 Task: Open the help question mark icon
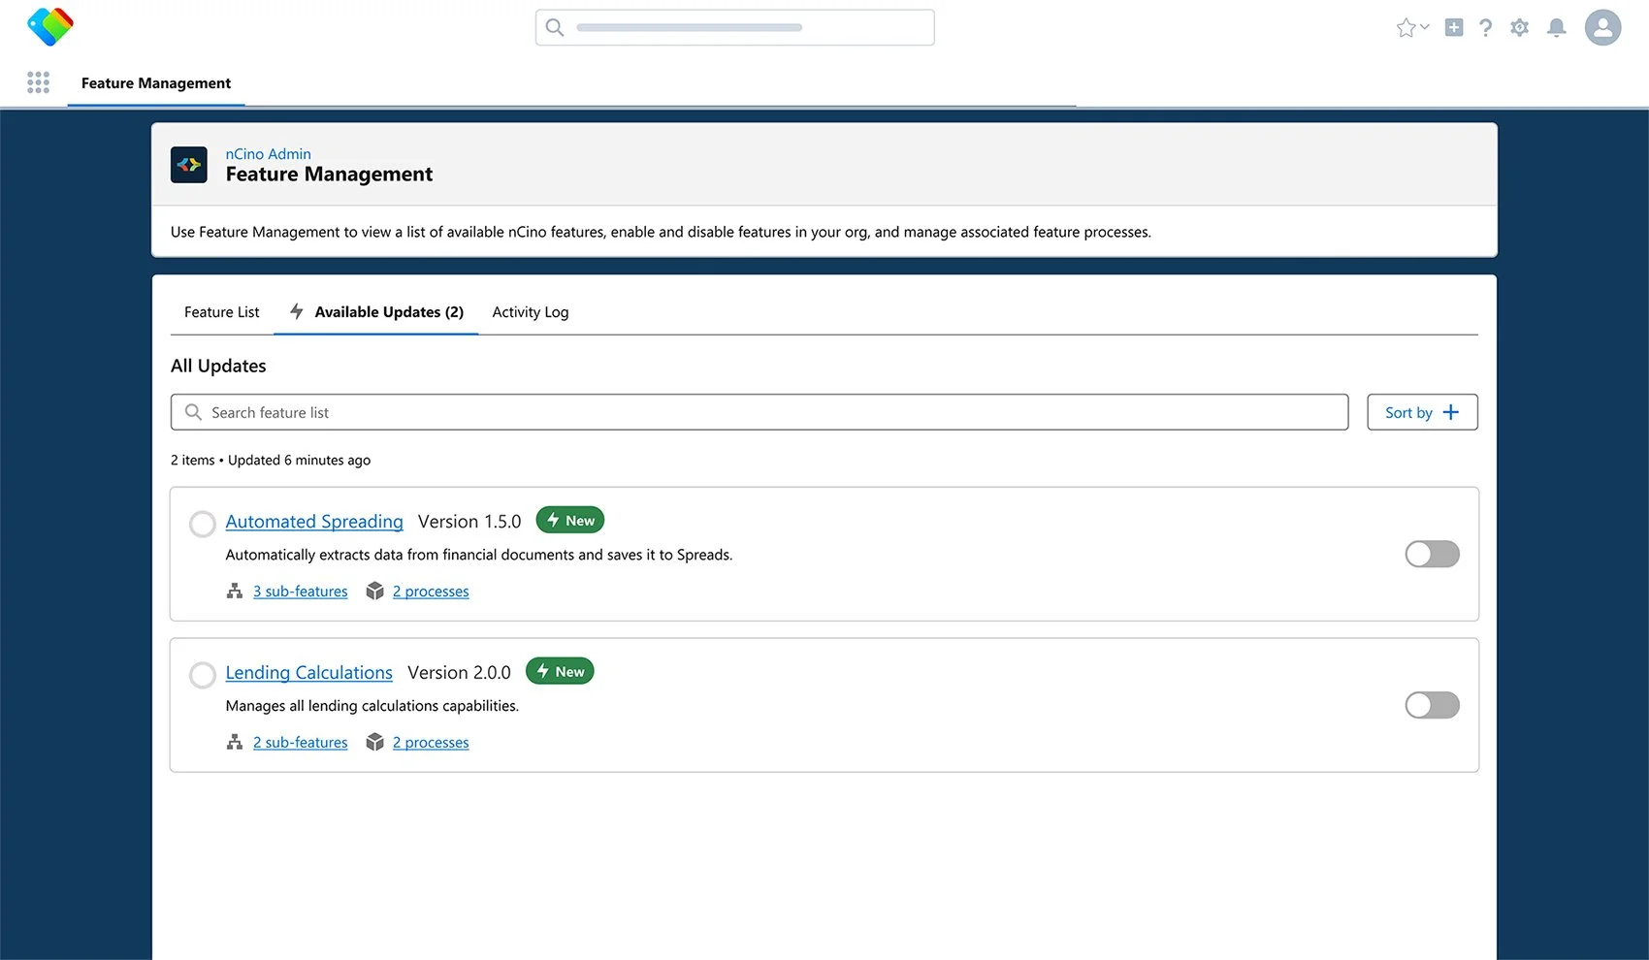(x=1486, y=28)
